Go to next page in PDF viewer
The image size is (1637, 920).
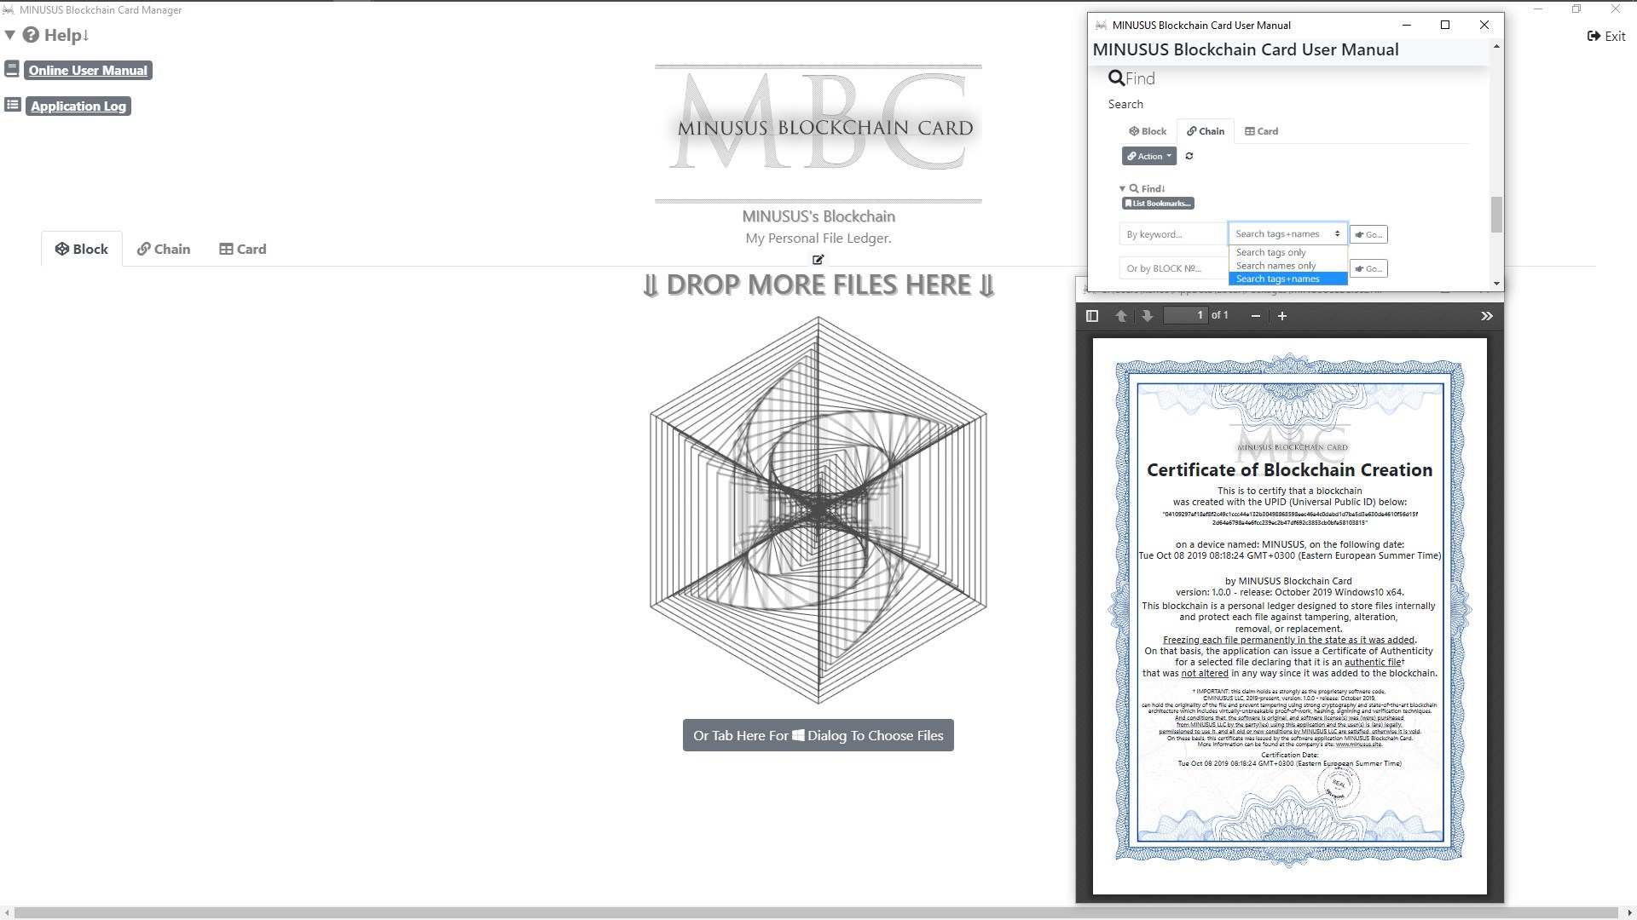(1148, 316)
